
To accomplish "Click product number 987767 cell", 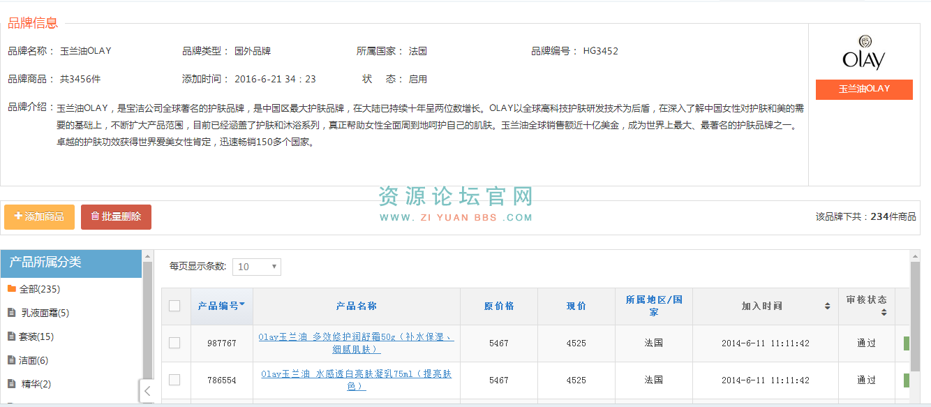I will (x=222, y=343).
